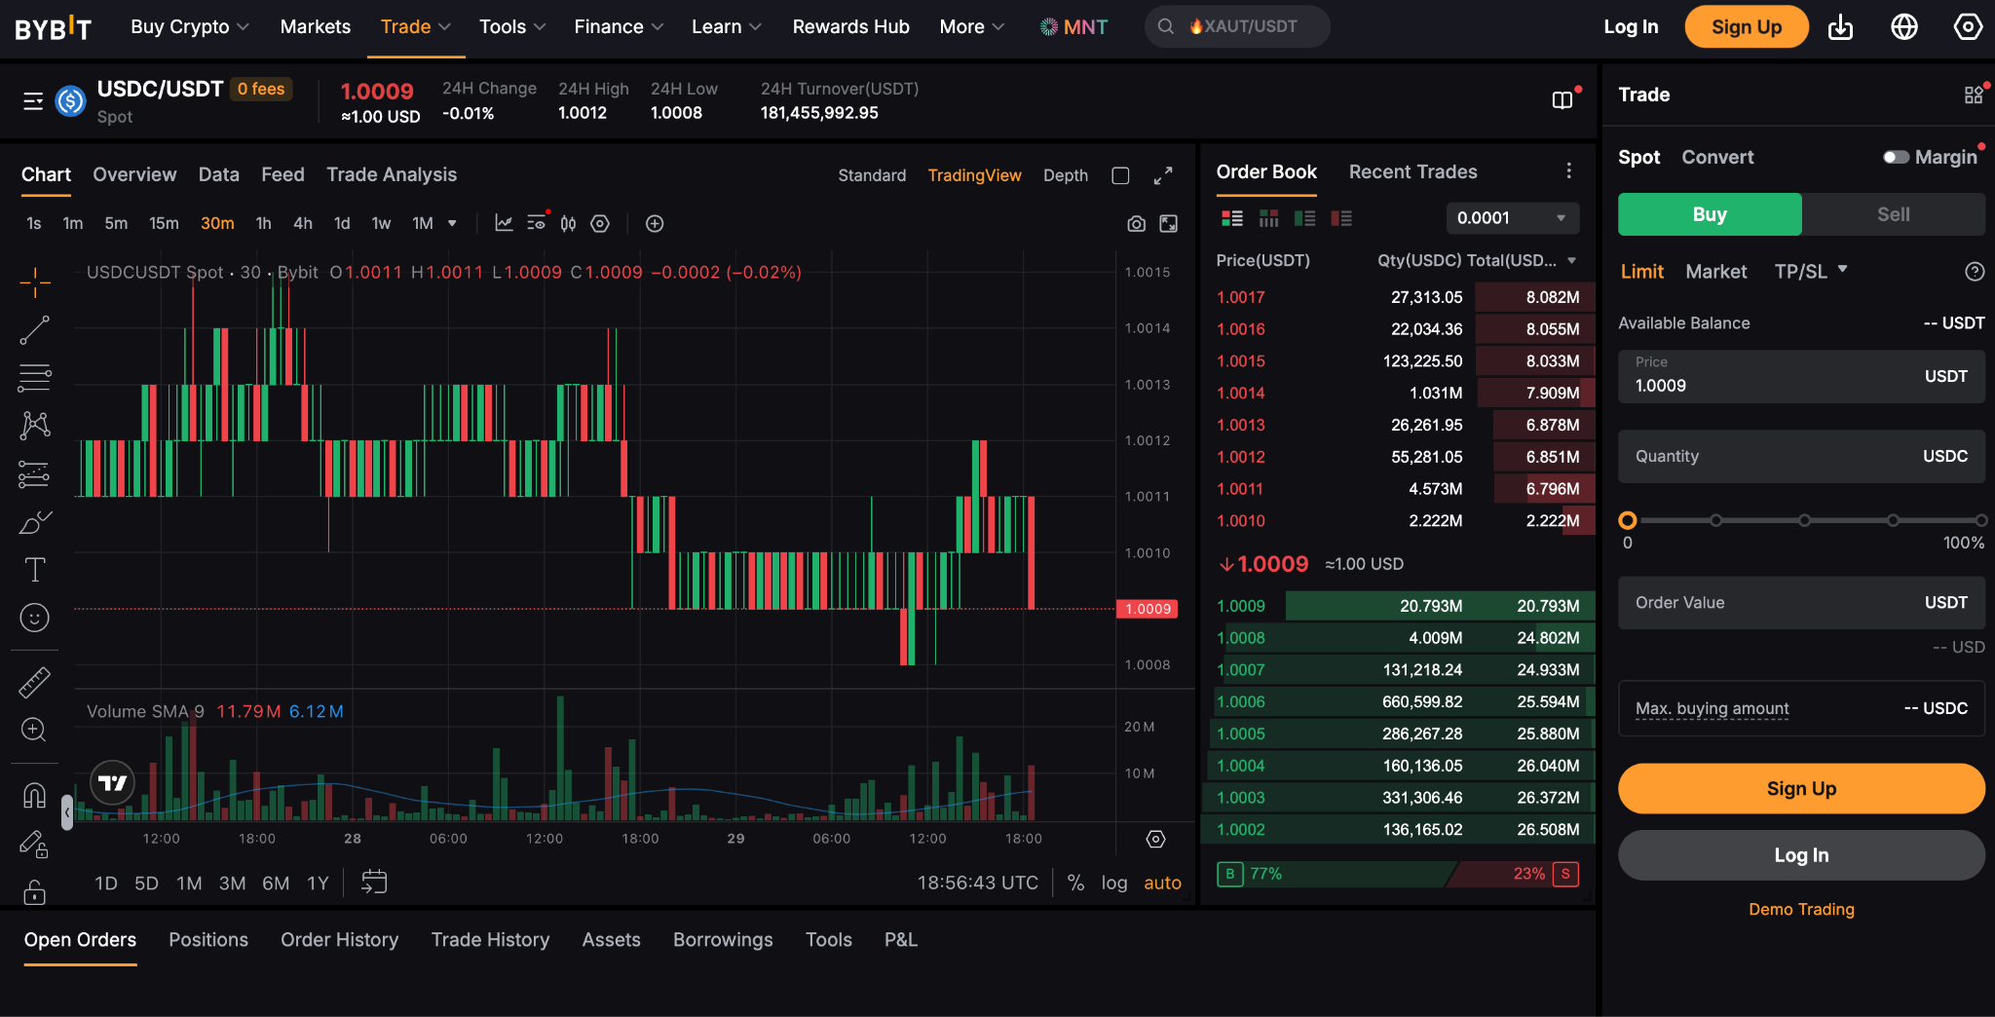1995x1017 pixels.
Task: Select the crosshair cursor tool
Action: click(x=35, y=282)
